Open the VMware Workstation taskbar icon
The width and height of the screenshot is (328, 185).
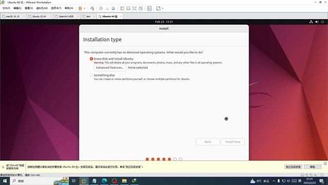(x=84, y=181)
